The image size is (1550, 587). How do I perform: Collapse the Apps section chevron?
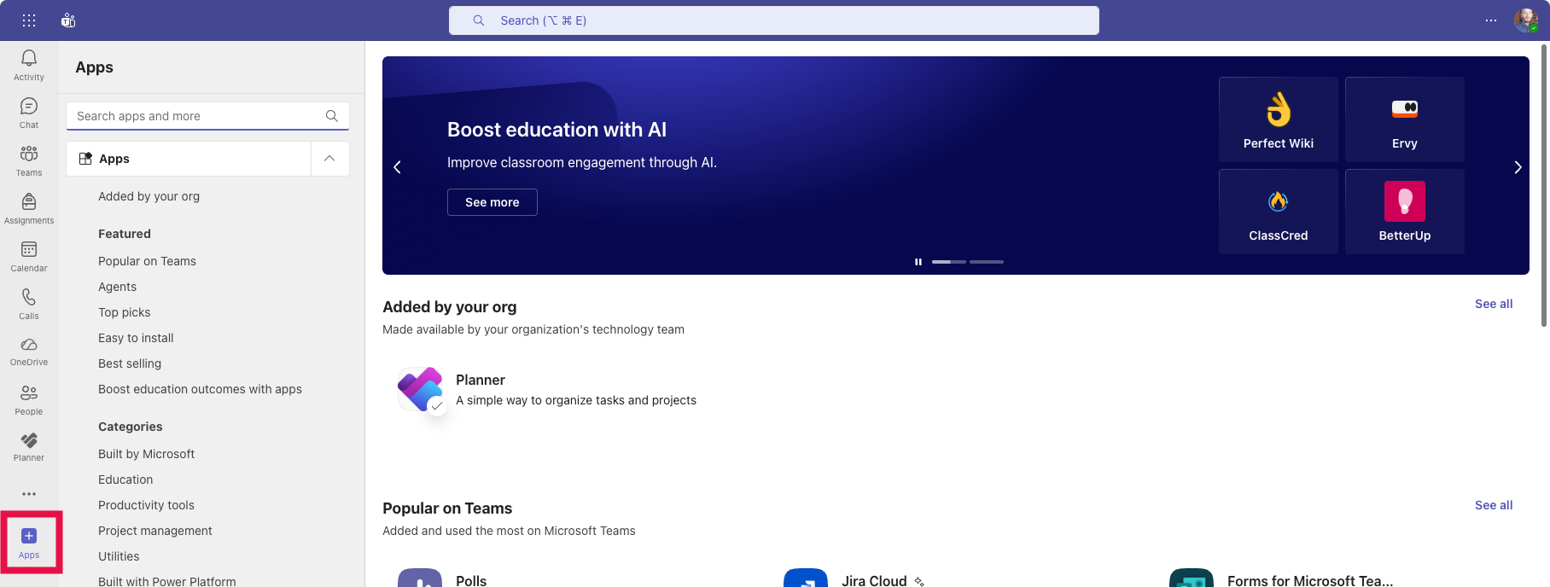click(329, 159)
